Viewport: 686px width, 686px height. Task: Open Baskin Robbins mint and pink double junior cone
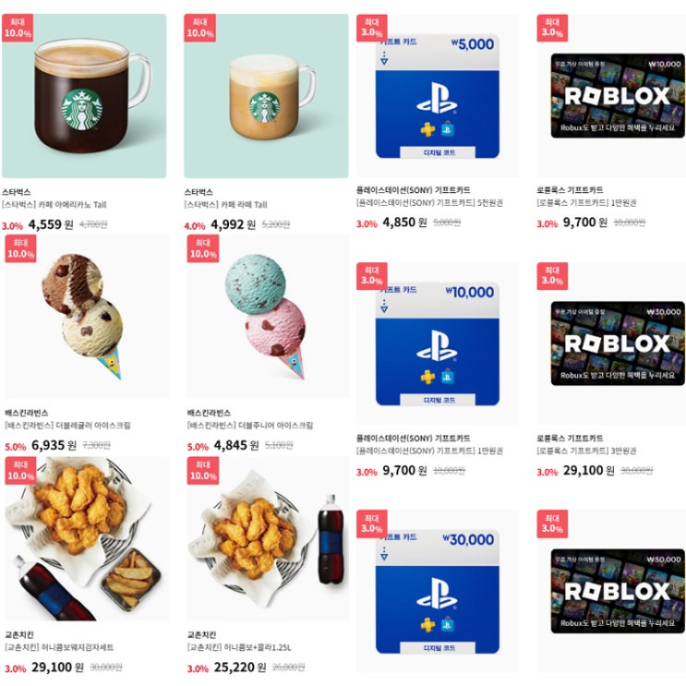(268, 317)
